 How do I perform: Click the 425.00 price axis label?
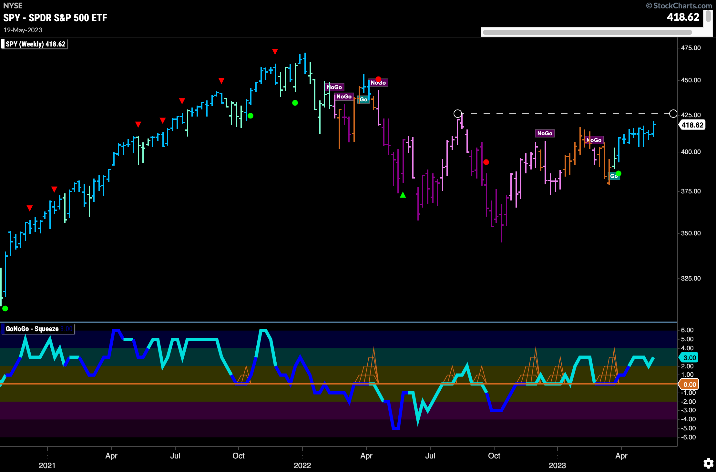[691, 115]
